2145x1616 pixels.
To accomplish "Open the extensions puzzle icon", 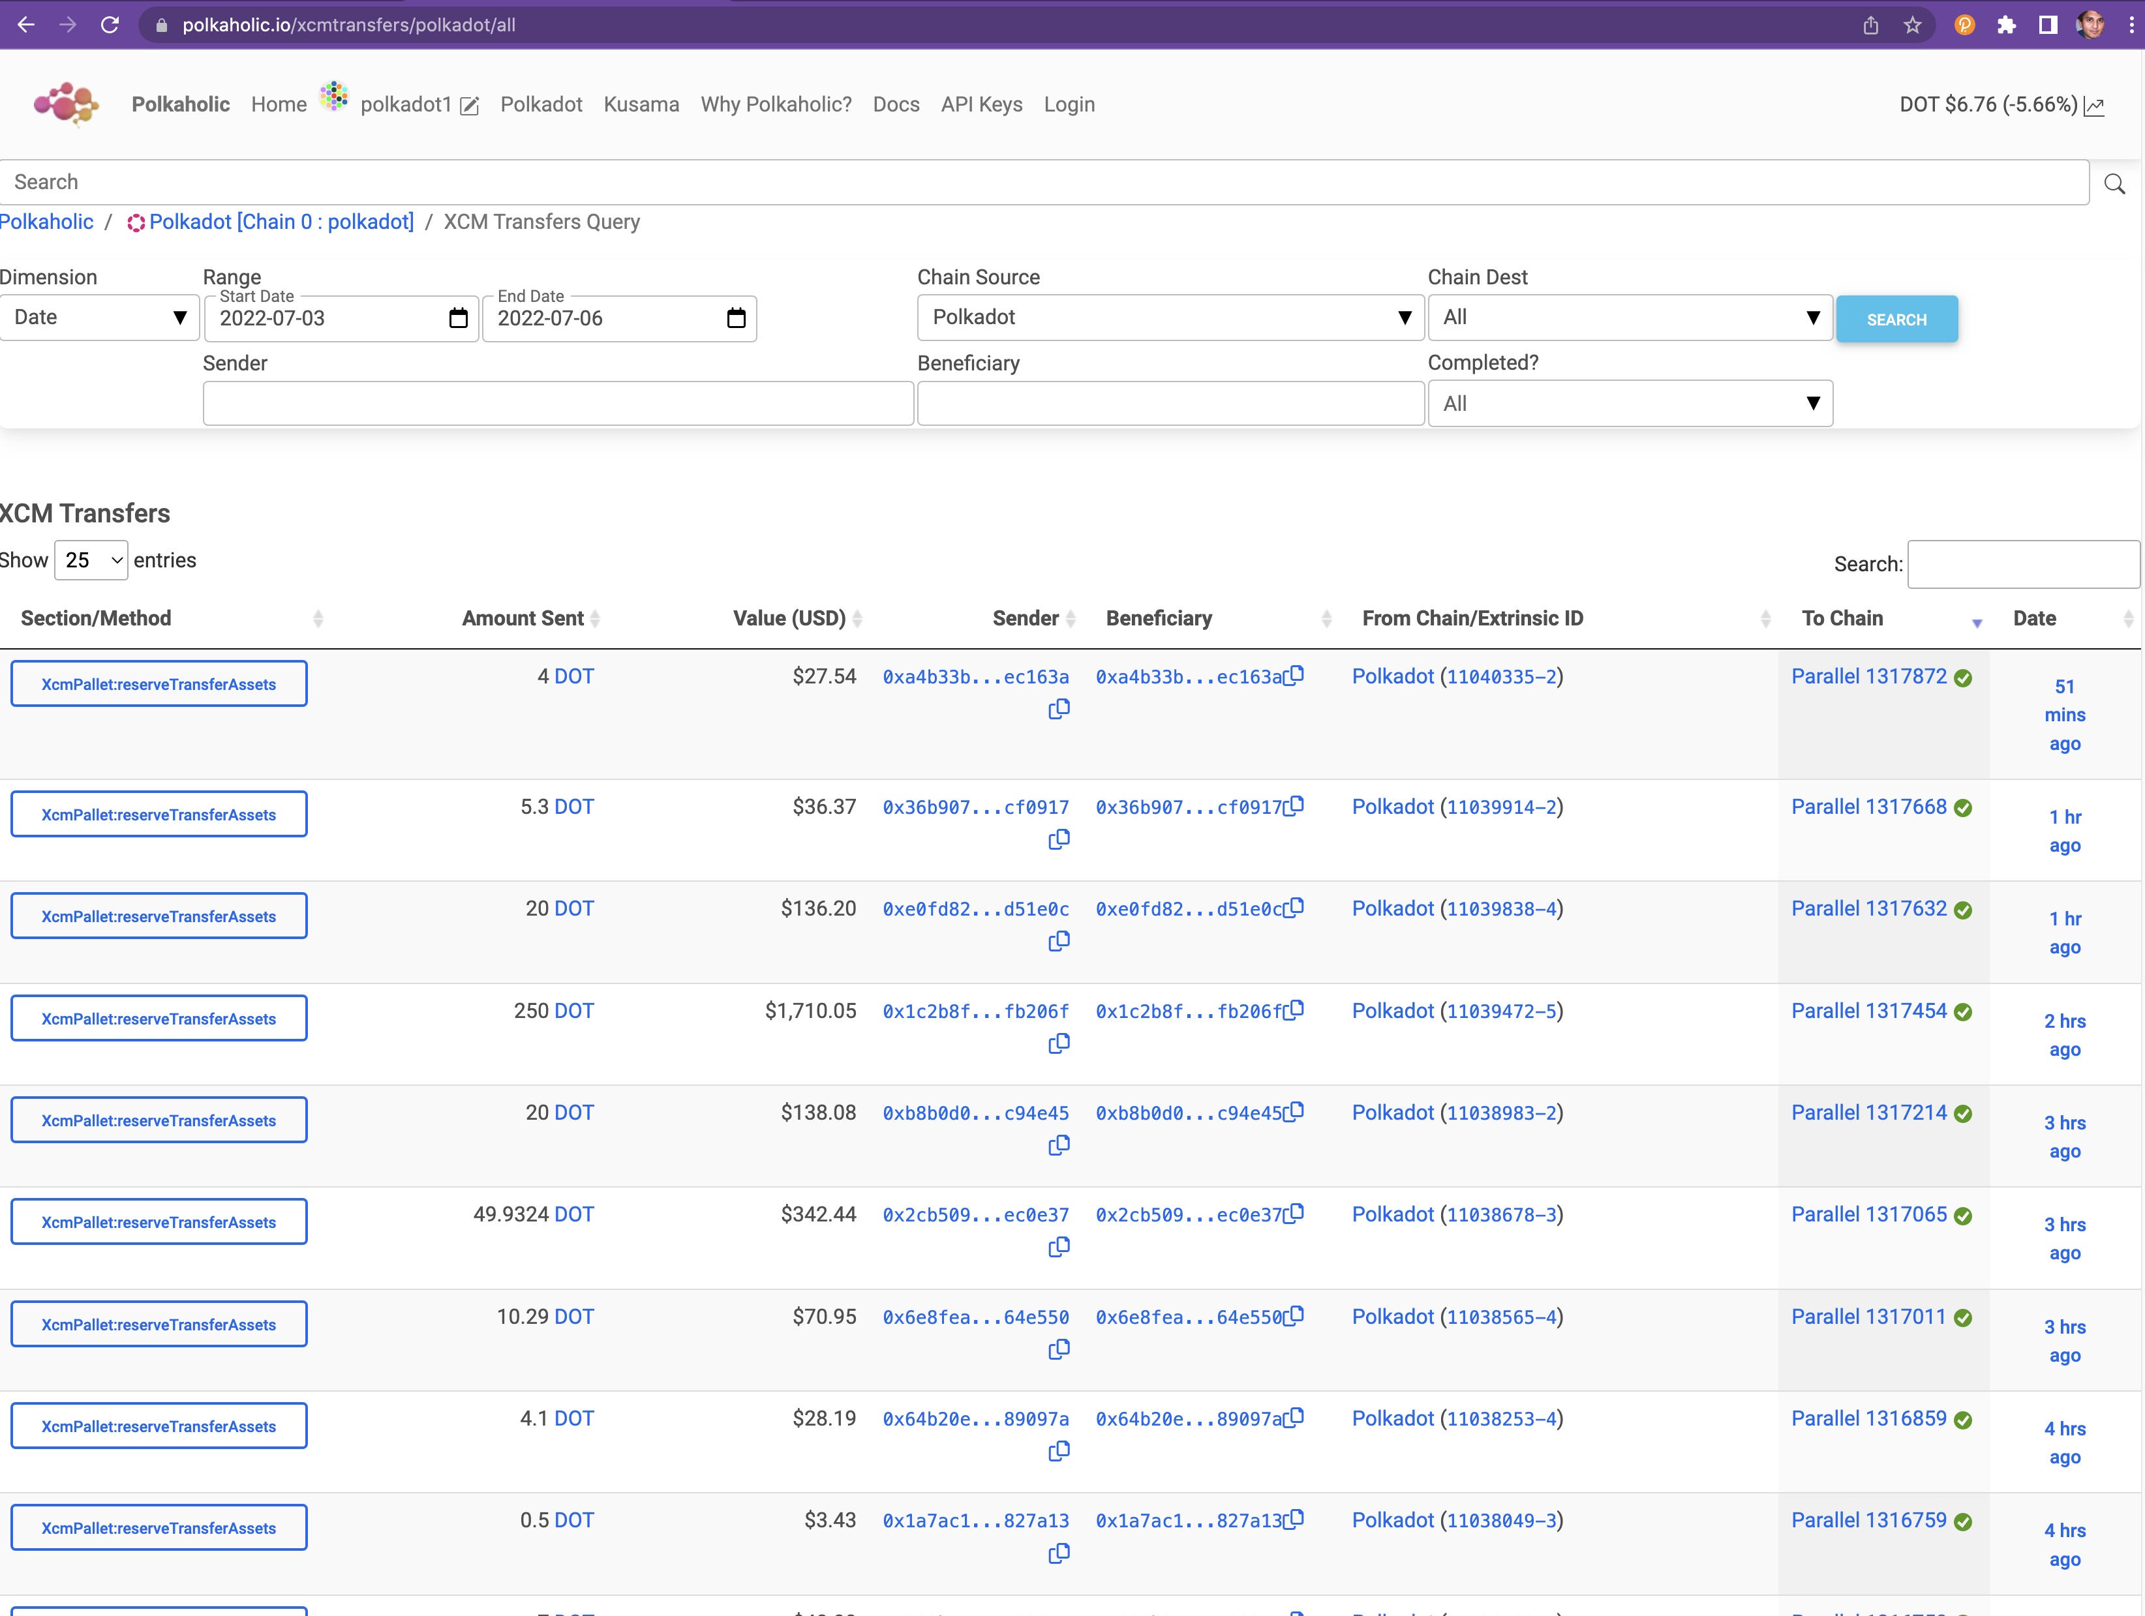I will coord(2006,25).
